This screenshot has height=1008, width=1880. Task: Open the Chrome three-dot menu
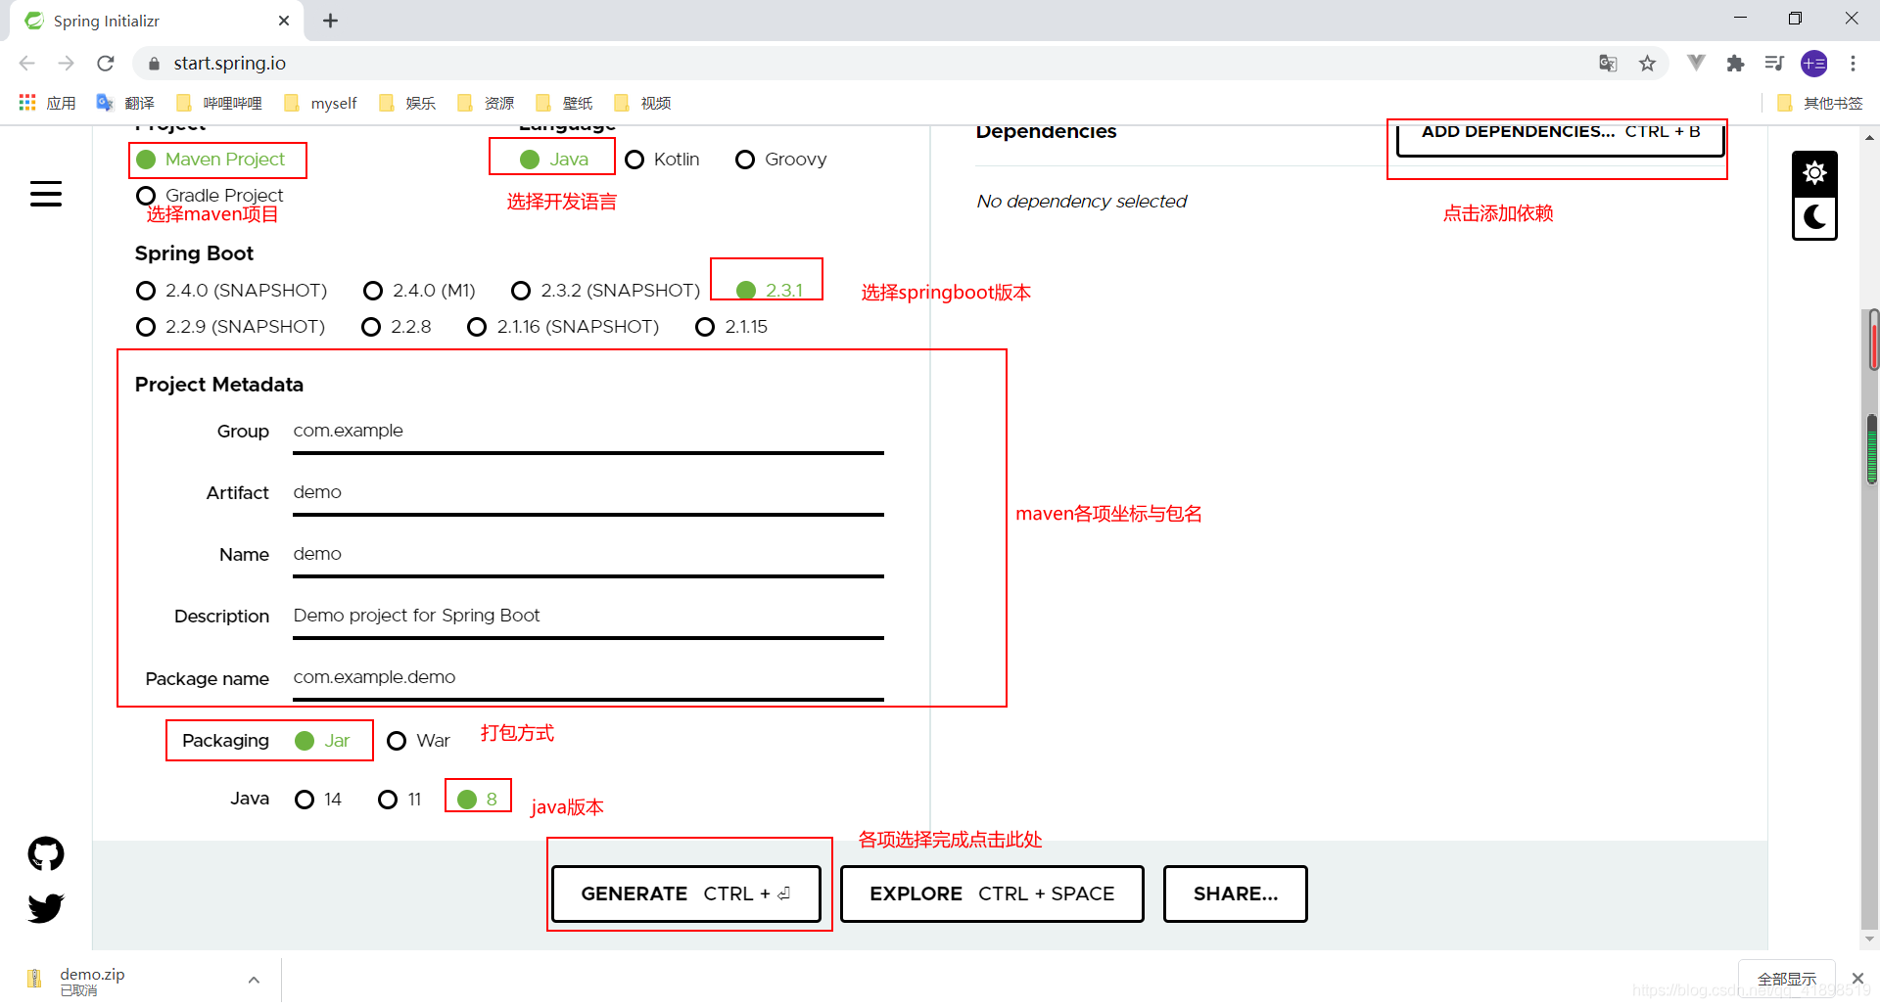tap(1853, 63)
